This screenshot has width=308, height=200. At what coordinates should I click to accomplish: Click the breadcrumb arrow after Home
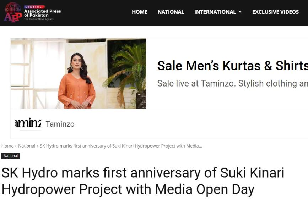(x=16, y=146)
